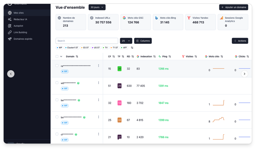
Task: Click the telescope icon for Domaines expirés
Action: pyautogui.click(x=10, y=39)
